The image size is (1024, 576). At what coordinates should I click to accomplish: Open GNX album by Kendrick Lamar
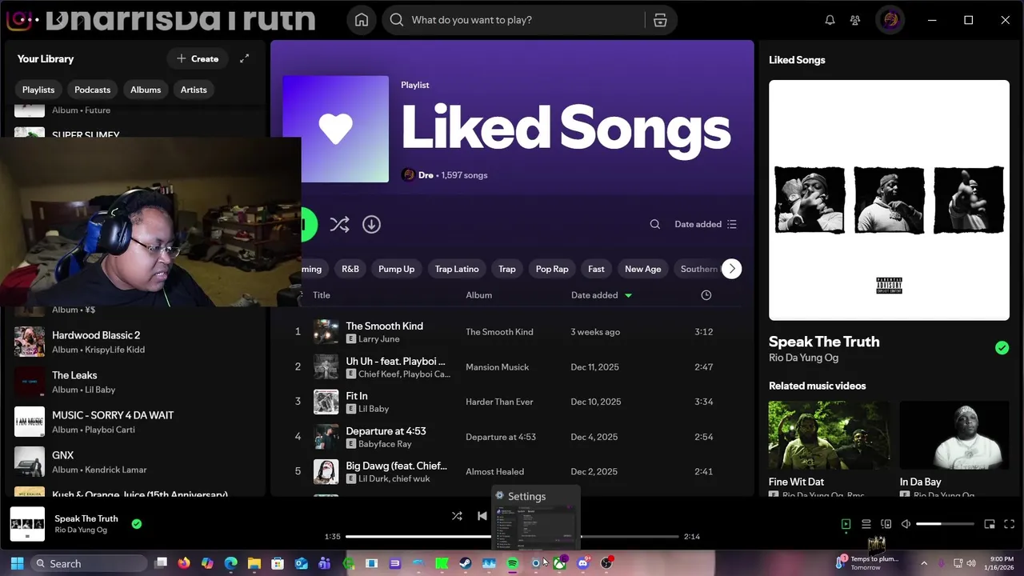point(136,462)
